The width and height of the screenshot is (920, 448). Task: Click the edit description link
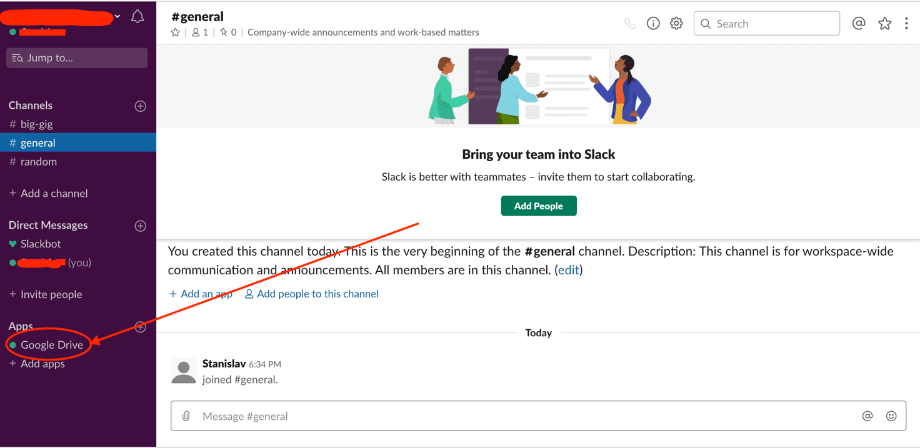tap(568, 271)
